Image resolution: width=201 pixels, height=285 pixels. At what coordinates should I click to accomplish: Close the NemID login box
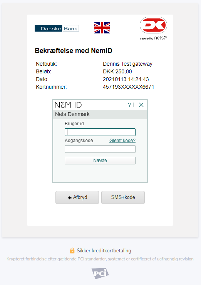[x=141, y=105]
